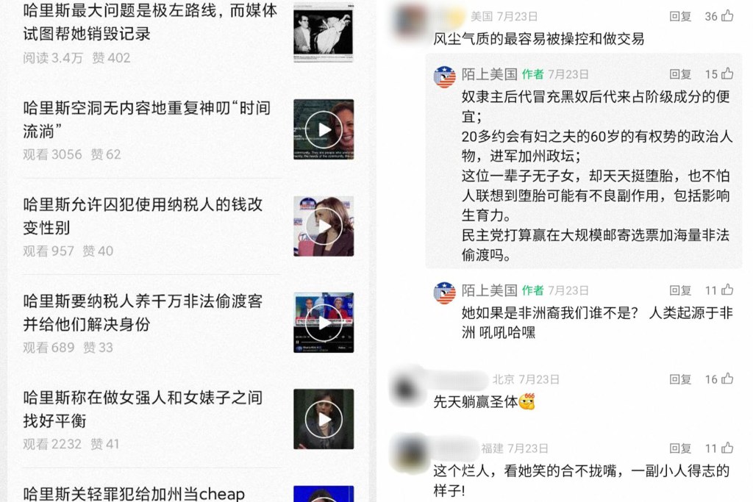This screenshot has width=753, height=502.
Task: Open the blurred avatar of Beijing commenter
Action: [x=407, y=387]
